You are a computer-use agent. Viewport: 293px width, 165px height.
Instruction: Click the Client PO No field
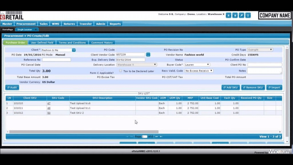265,65
